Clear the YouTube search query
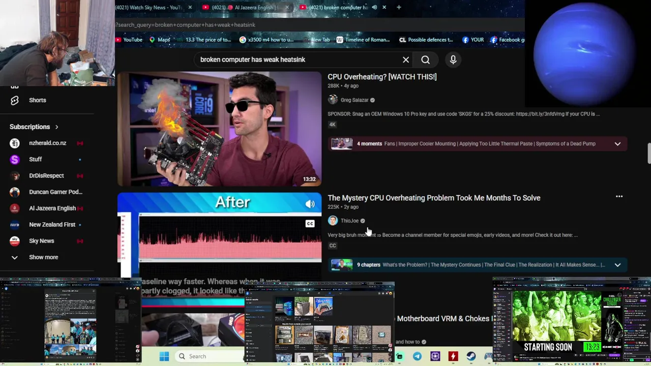The width and height of the screenshot is (651, 366). tap(406, 59)
